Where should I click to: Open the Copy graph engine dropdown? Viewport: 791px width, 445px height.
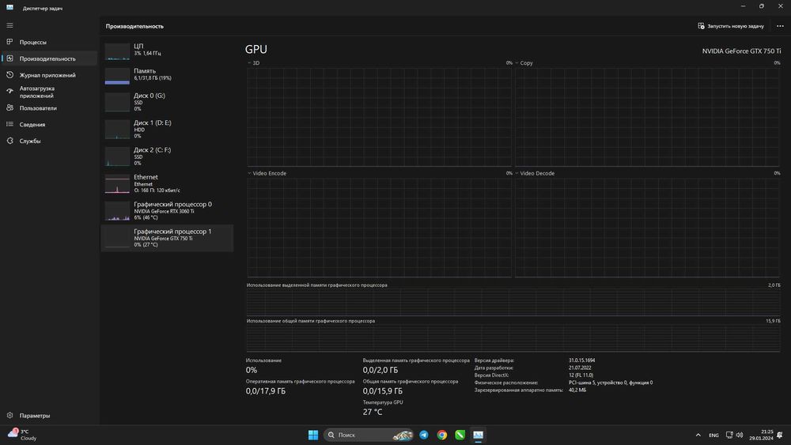[x=517, y=63]
